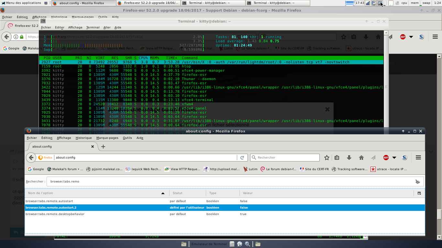Screen dimensions: 442x248
Task: Click workspace switcher in top panel
Action: (350, 3)
